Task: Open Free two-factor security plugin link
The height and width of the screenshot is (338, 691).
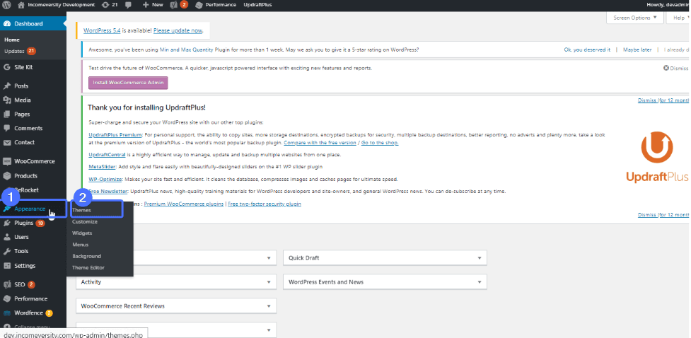Action: click(x=265, y=204)
